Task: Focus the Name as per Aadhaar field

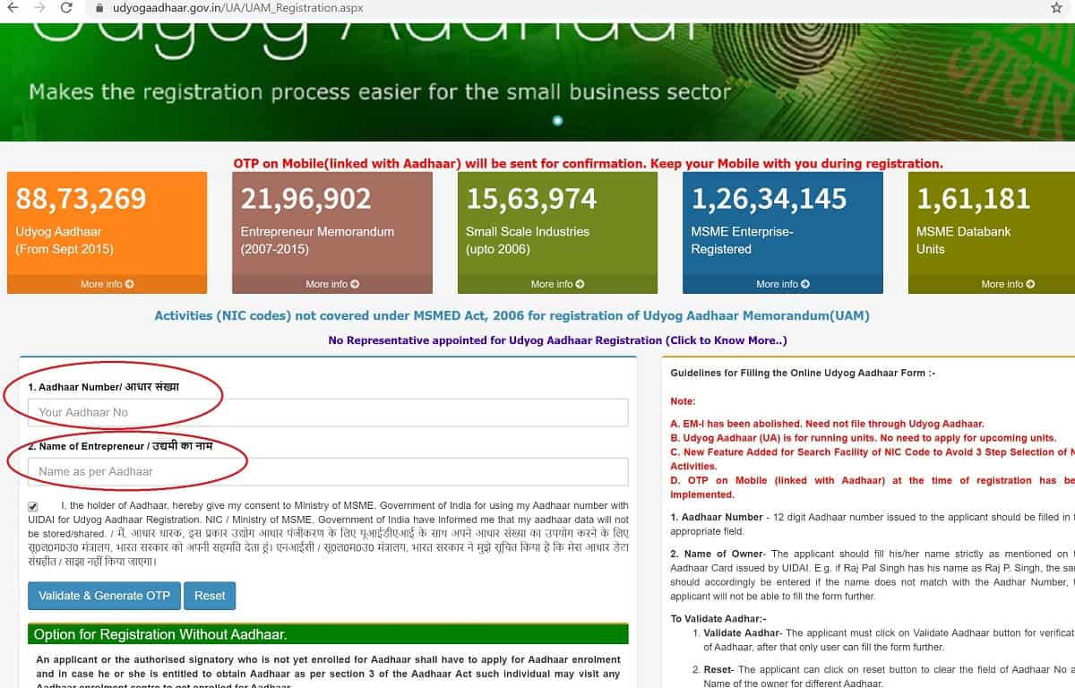Action: [328, 471]
